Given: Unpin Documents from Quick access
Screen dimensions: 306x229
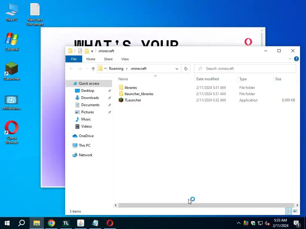Looking at the screenshot, I should tap(109, 105).
